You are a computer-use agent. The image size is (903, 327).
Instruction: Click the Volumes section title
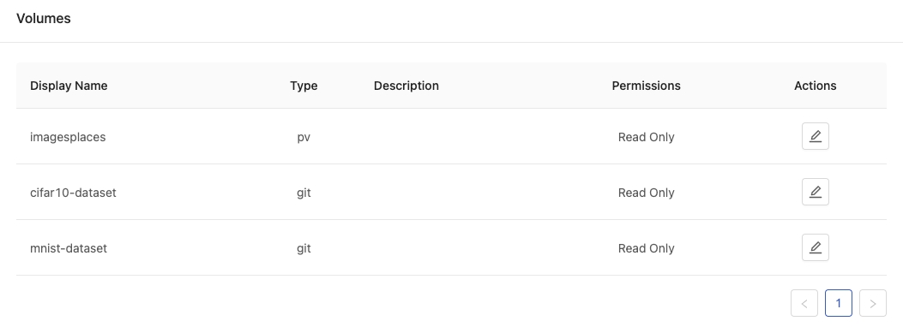pos(44,18)
